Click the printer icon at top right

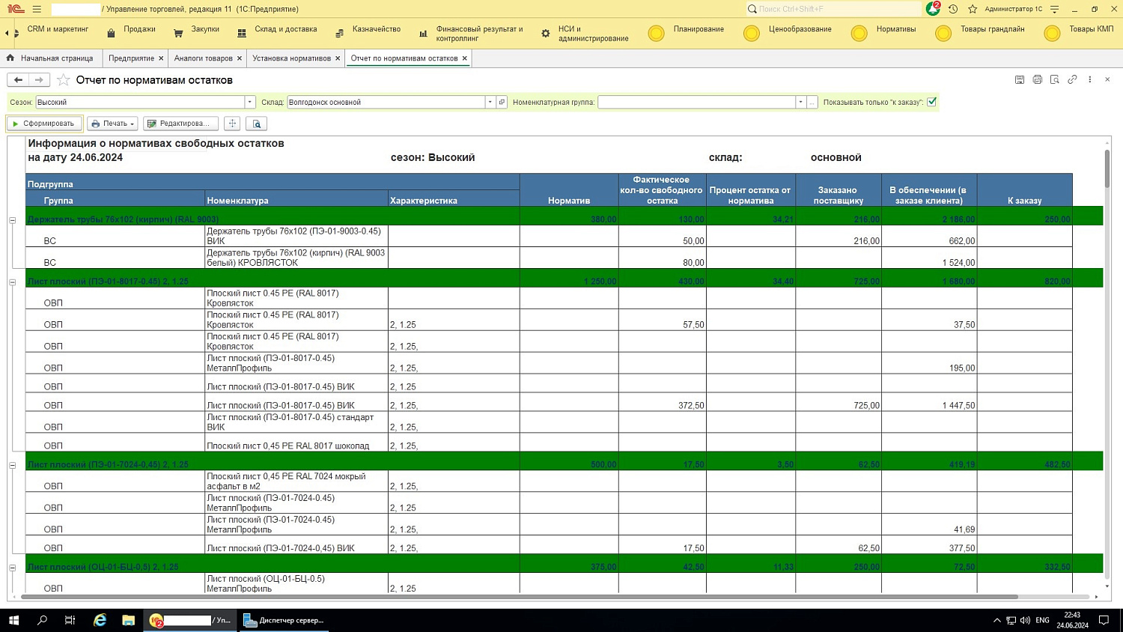tap(1037, 79)
